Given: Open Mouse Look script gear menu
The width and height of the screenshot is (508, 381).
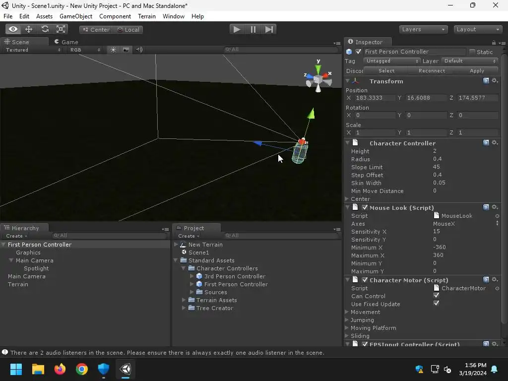Looking at the screenshot, I should 495,207.
